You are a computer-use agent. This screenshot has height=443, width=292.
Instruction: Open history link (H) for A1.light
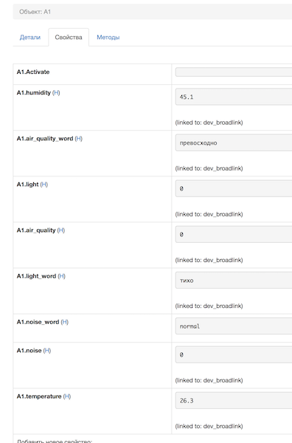(x=44, y=184)
